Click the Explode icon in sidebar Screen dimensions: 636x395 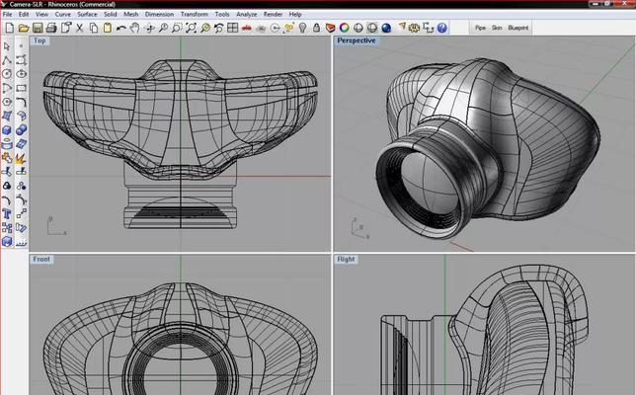click(x=21, y=158)
